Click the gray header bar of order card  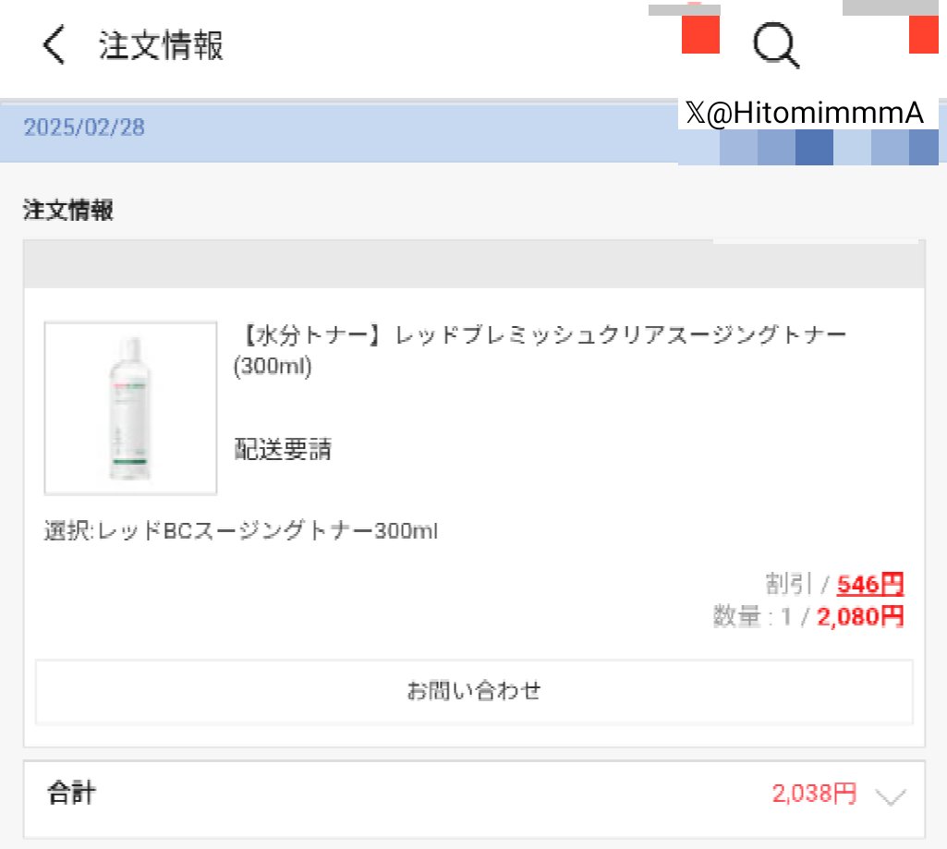click(x=473, y=265)
